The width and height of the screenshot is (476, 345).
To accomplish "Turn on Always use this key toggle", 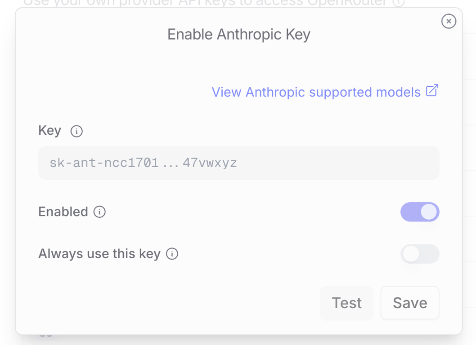I will pos(419,254).
